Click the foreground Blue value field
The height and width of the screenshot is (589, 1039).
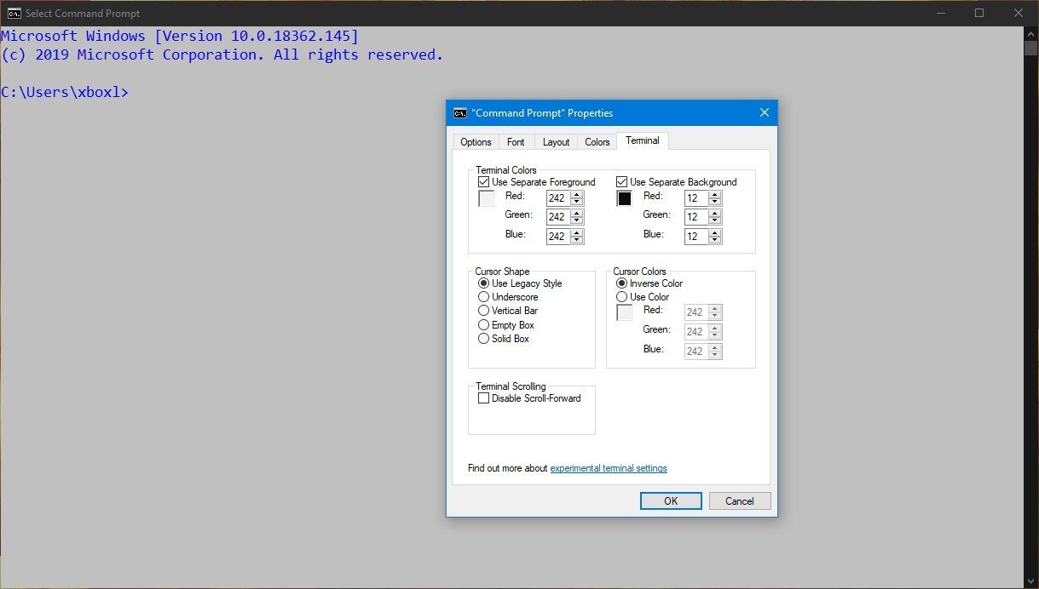pos(557,237)
